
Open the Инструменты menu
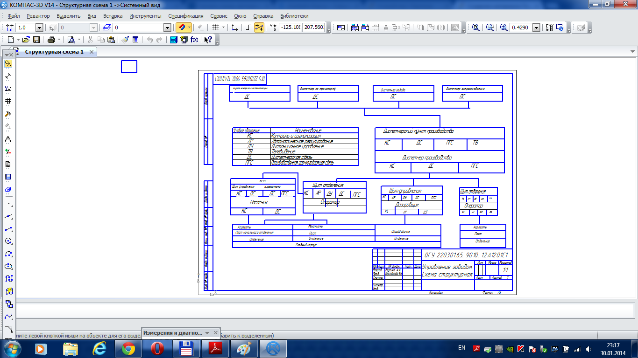[x=145, y=16]
